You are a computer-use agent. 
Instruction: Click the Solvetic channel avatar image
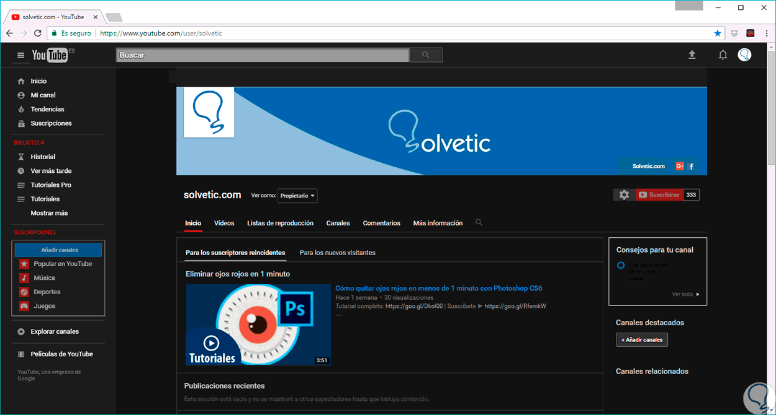click(209, 112)
